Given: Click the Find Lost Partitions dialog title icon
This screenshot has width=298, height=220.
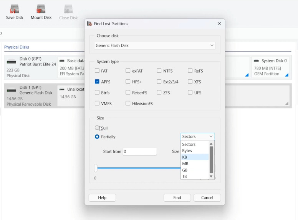Looking at the screenshot, I should tap(89, 23).
